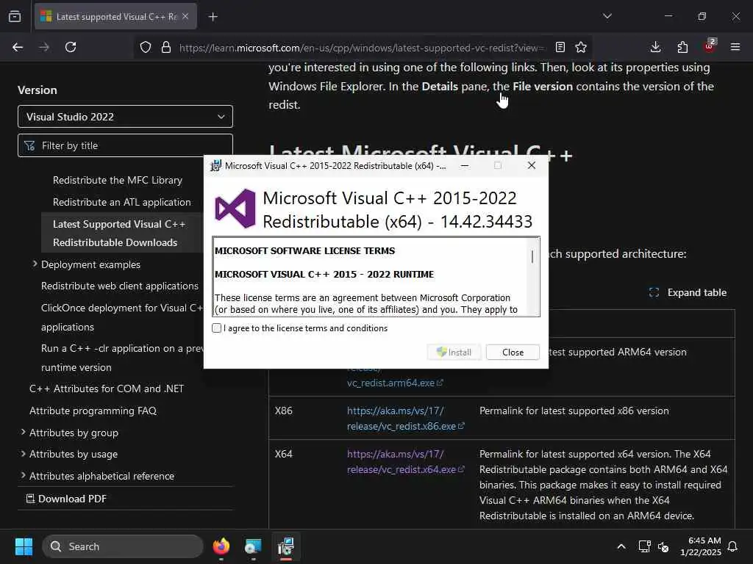Click the tracking protection shield icon
The height and width of the screenshot is (564, 753).
146,47
